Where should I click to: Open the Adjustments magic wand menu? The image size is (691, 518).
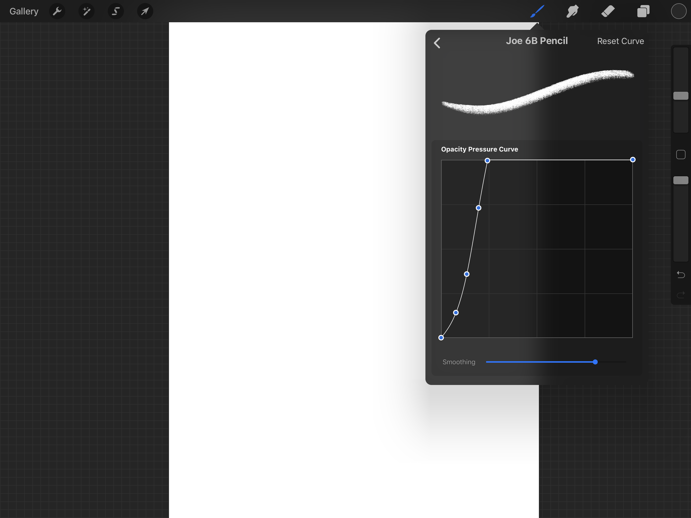point(87,12)
